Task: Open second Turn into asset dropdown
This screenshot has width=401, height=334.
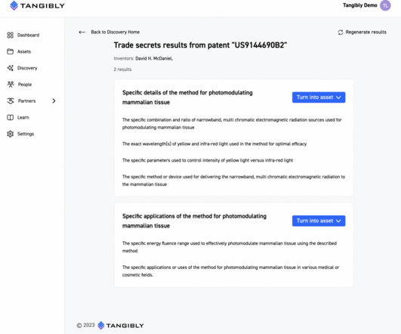Action: coord(319,221)
